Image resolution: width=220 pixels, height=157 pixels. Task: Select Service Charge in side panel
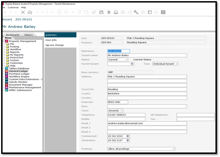pyautogui.click(x=54, y=45)
